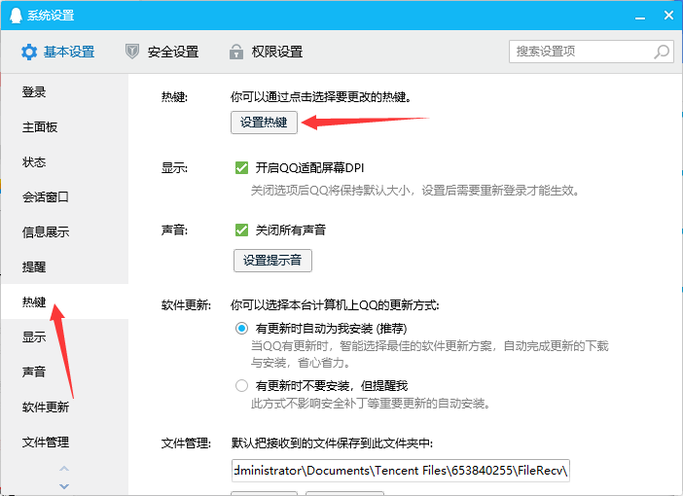This screenshot has height=496, width=683.
Task: Click the QQ penguin logo in title bar
Action: pos(16,16)
